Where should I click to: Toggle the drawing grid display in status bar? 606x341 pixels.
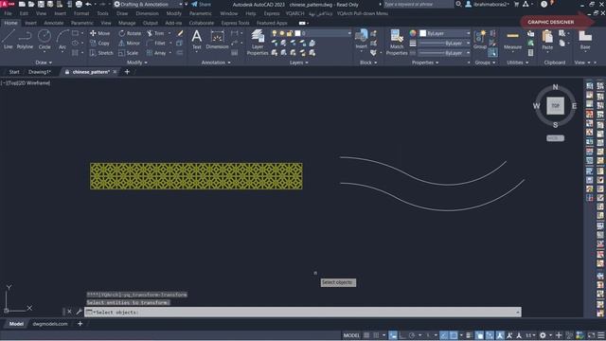click(366, 335)
